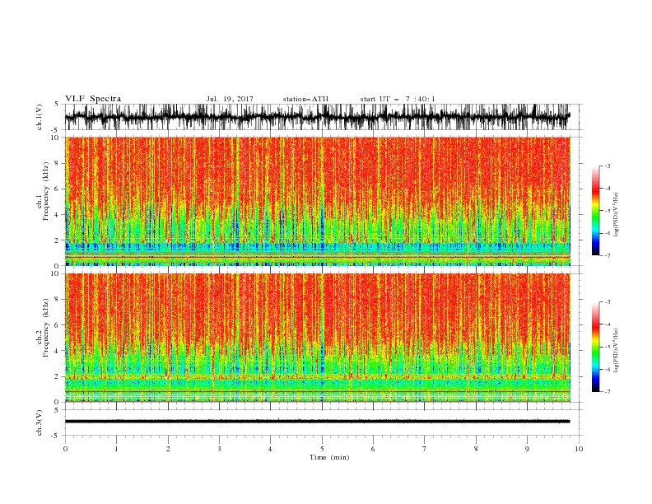Click inside the ch.1 spectrogram panel
Viewport: 652px width, 504px height.
(318, 201)
